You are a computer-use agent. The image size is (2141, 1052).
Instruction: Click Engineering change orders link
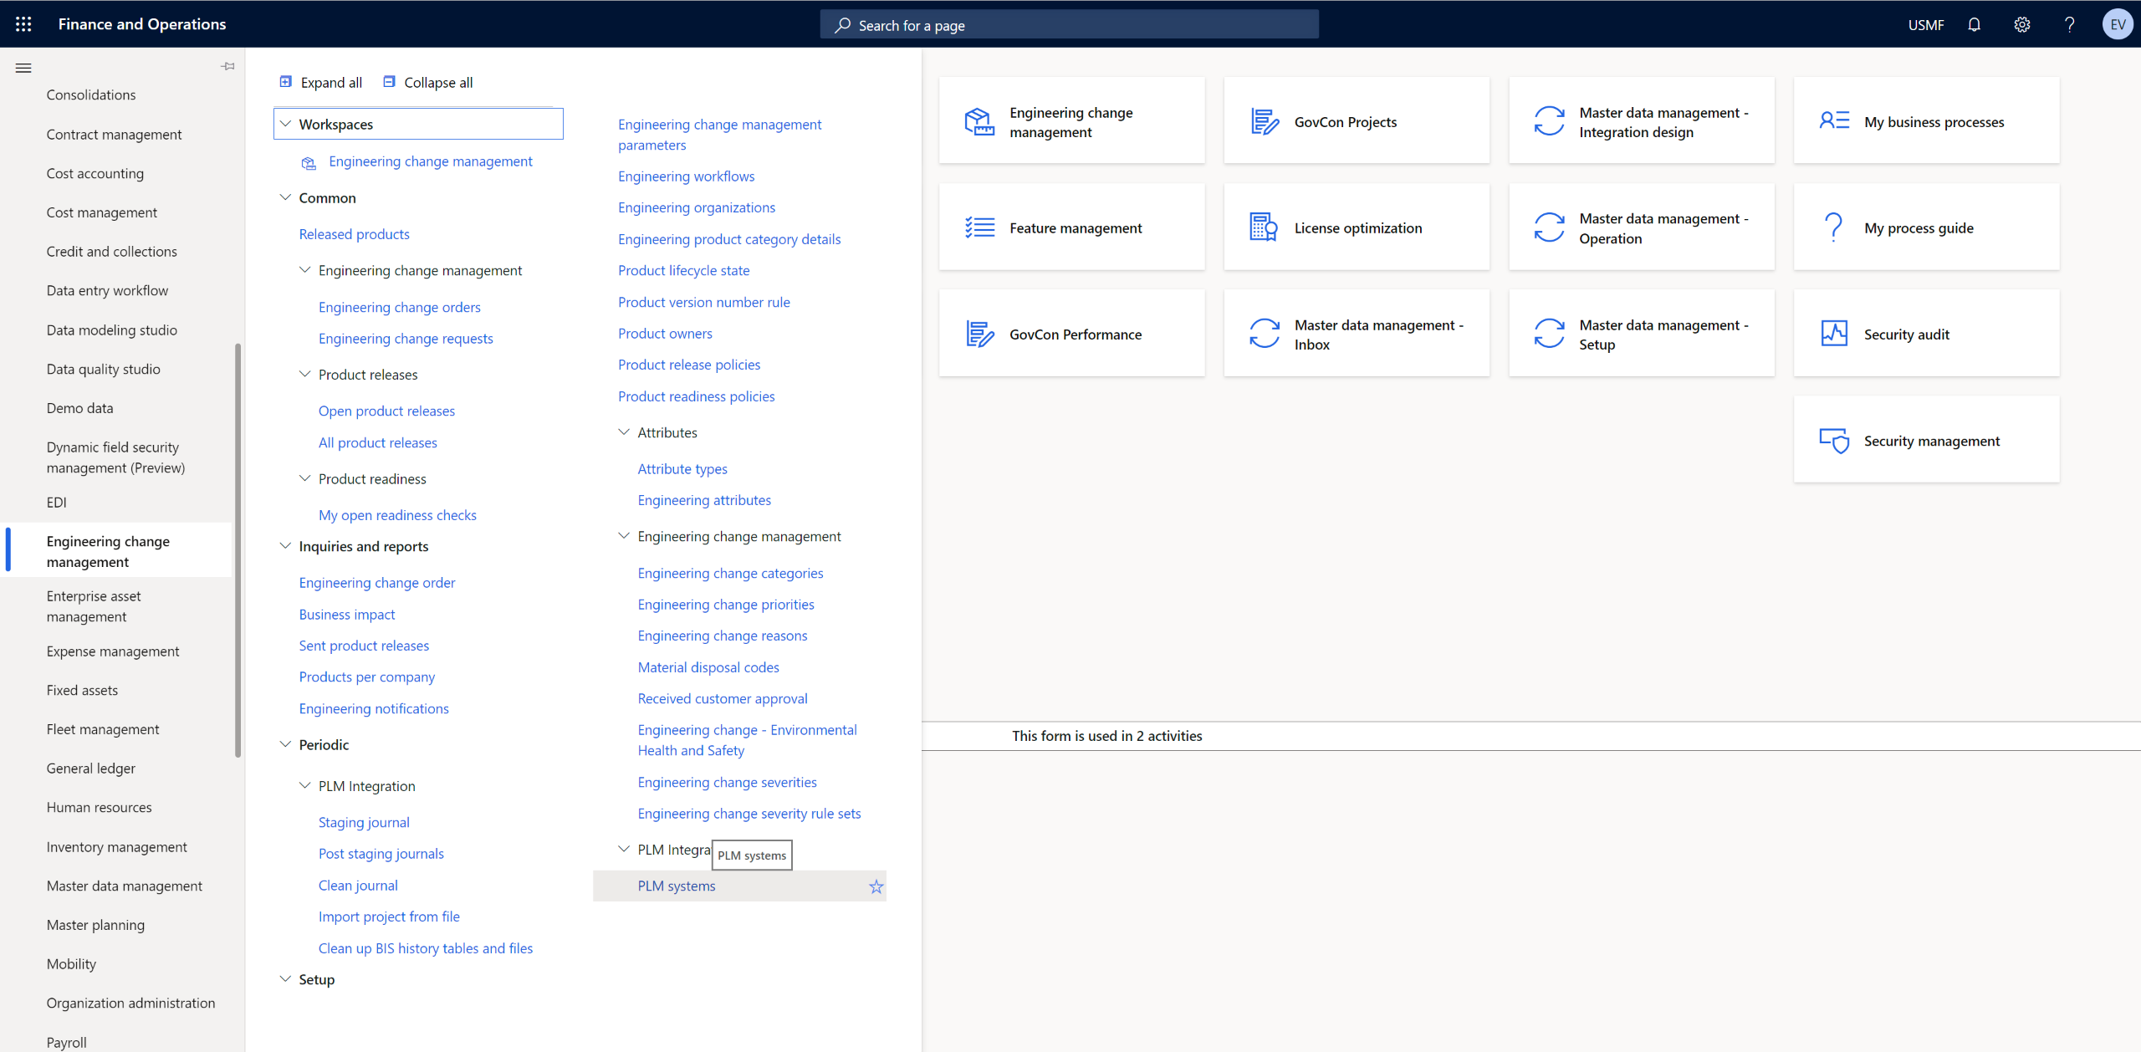(399, 305)
